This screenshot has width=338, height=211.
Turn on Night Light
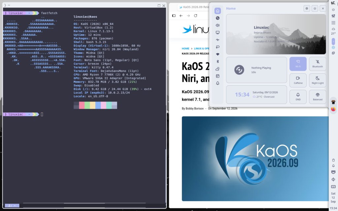pos(318,80)
